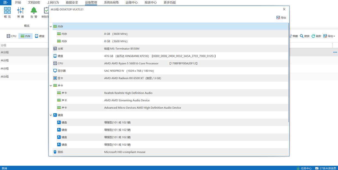Select the 内存 filter toggle button
This screenshot has height=170, width=338.
[x=25, y=36]
